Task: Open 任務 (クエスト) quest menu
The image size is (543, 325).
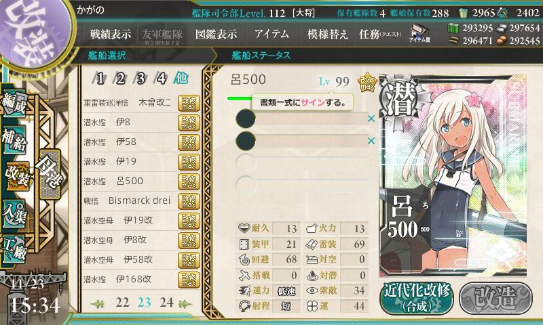Action: point(380,34)
